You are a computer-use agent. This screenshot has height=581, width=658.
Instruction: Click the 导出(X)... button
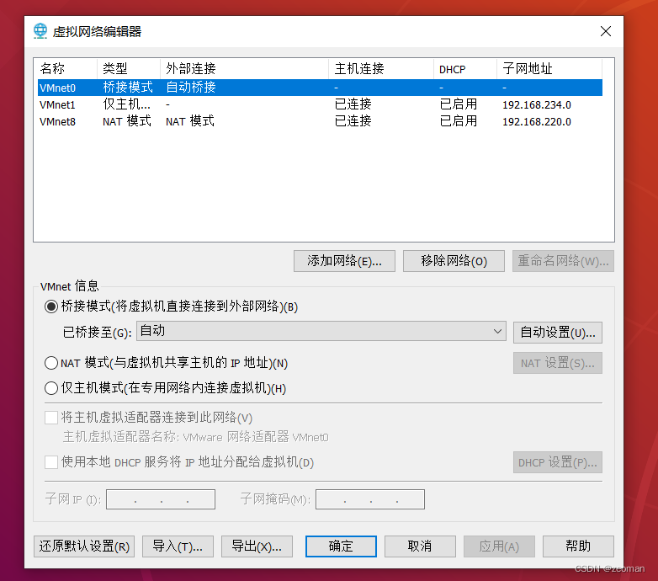[257, 546]
